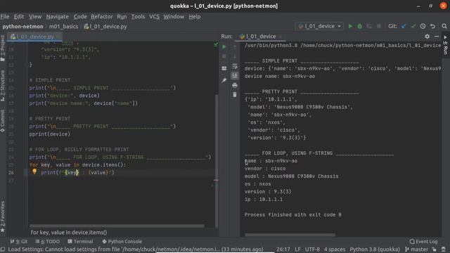The height and width of the screenshot is (253, 450).
Task: Click the Run output horizontal scrollbar
Action: pos(290,235)
